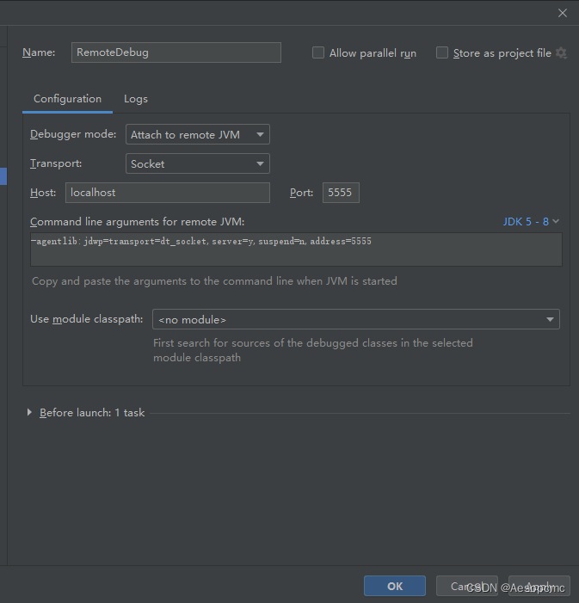This screenshot has height=603, width=579.
Task: Toggle Store as project file checkbox
Action: click(x=442, y=53)
